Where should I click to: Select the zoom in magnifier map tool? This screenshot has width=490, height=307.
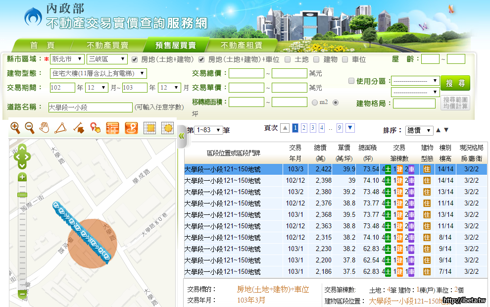tap(15, 128)
